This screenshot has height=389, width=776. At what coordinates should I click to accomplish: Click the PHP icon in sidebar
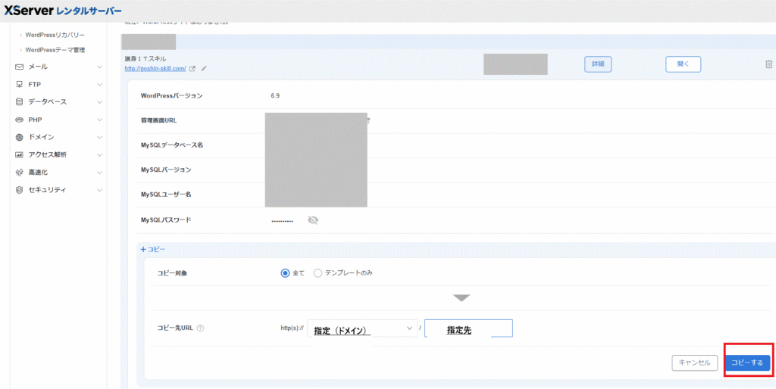19,120
